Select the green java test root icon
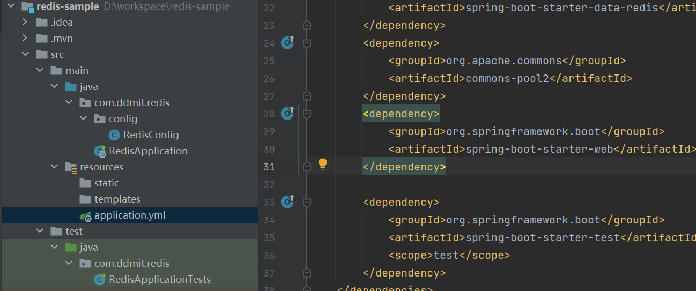 coord(70,248)
